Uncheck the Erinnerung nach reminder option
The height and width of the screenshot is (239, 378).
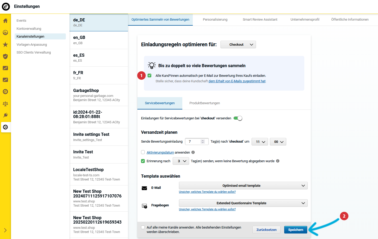pyautogui.click(x=143, y=161)
